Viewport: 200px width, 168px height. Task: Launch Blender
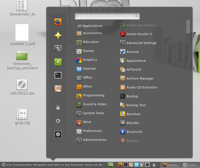(130, 123)
